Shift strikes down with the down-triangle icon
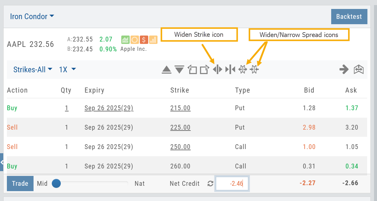Viewport: 377px width, 201px height. [x=179, y=70]
